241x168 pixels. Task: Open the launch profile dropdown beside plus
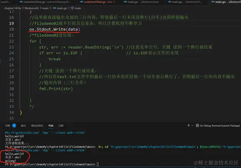pos(192,125)
